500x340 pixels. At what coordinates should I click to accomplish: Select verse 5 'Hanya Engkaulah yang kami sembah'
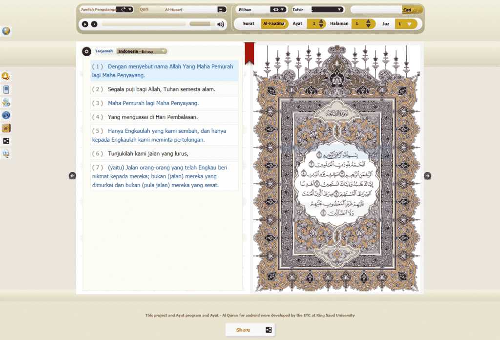coord(165,135)
